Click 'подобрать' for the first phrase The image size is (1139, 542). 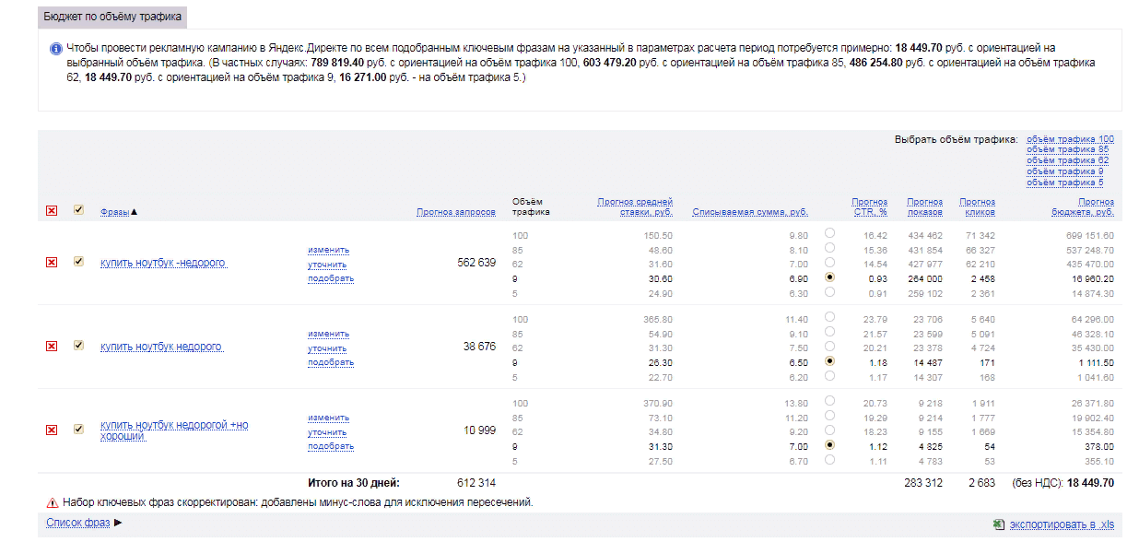pos(331,278)
